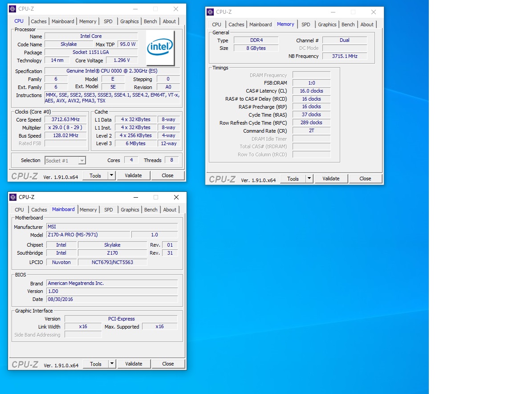Click the Southbridge model Z170 field
The height and width of the screenshot is (394, 513).
click(112, 253)
